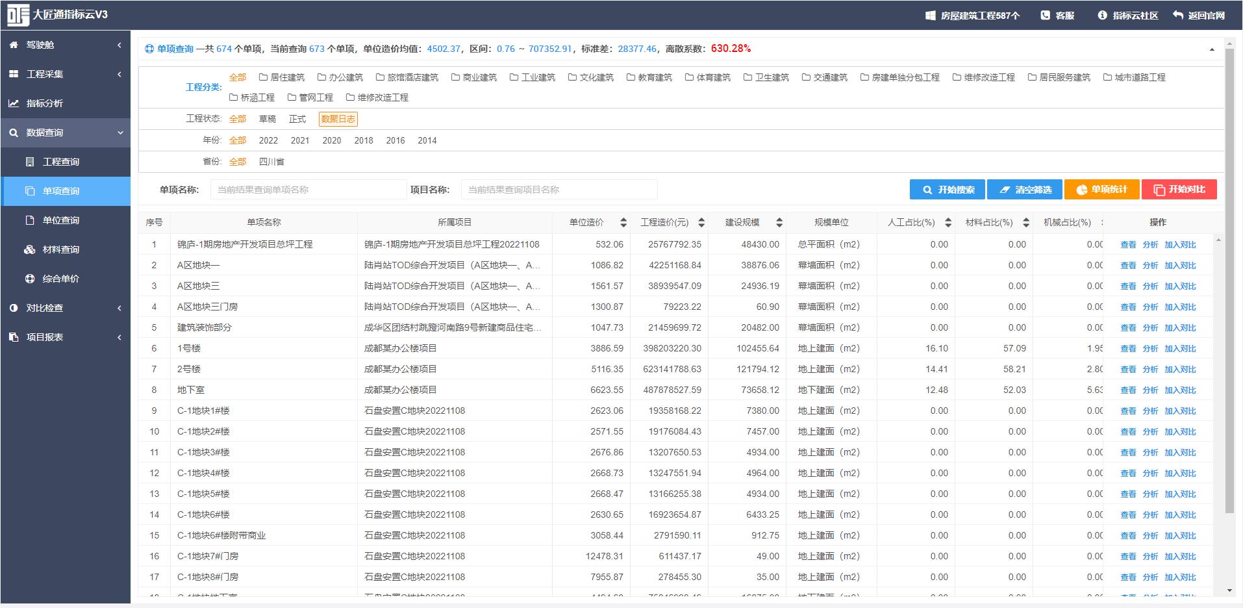This screenshot has width=1243, height=608.
Task: Click 加入对比 for row 地下室
Action: tap(1180, 390)
